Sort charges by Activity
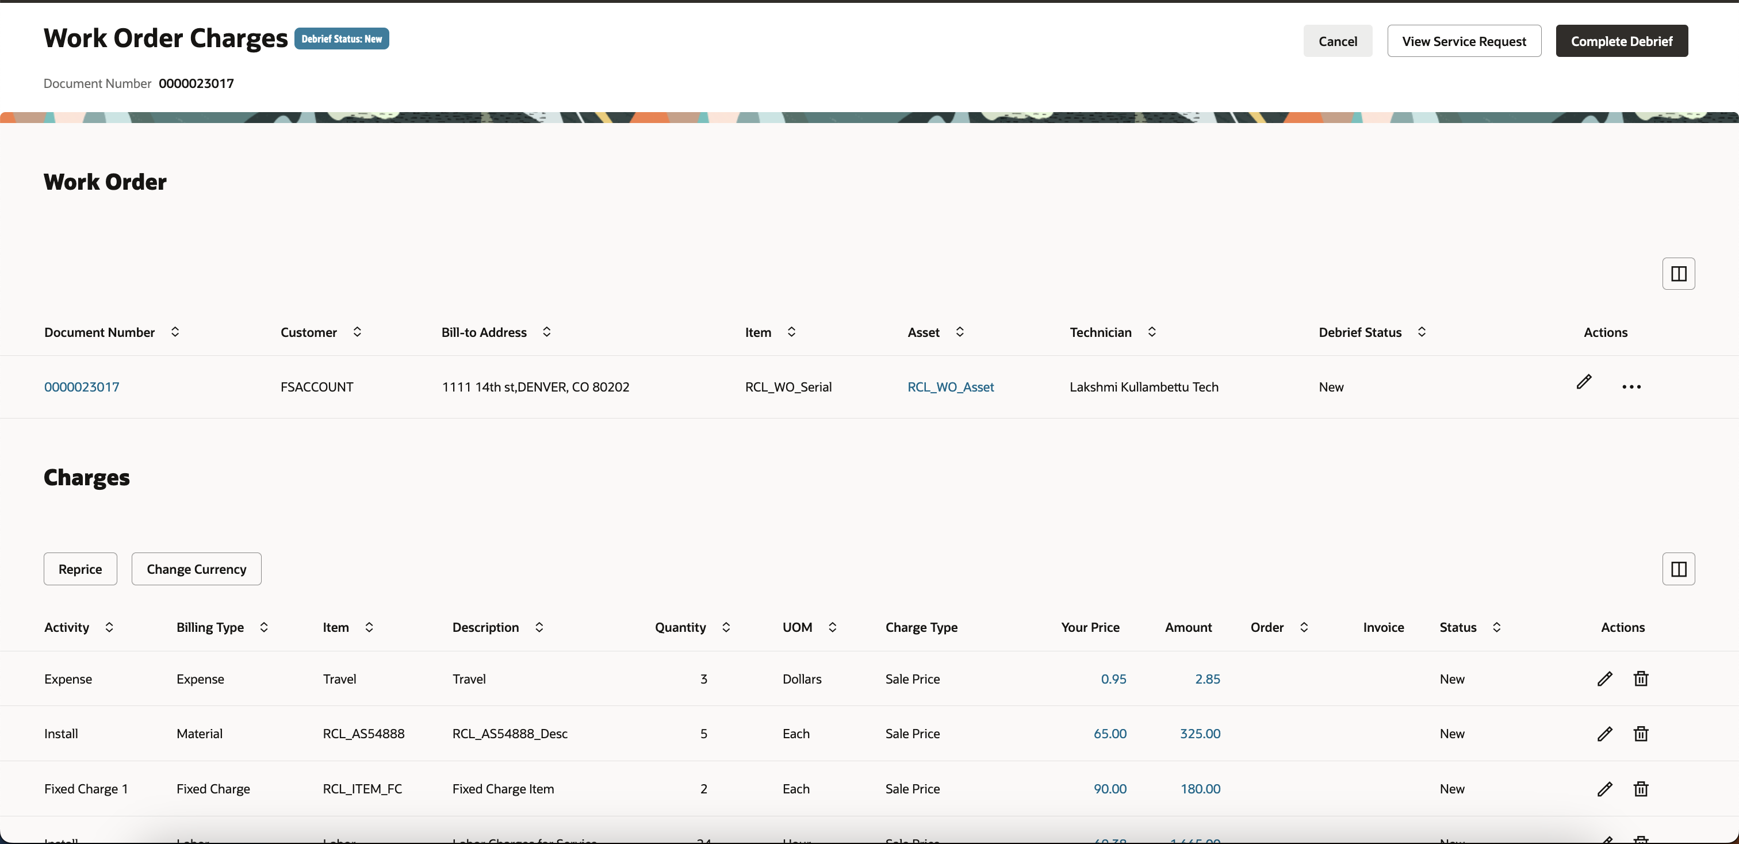The width and height of the screenshot is (1739, 844). pos(109,627)
